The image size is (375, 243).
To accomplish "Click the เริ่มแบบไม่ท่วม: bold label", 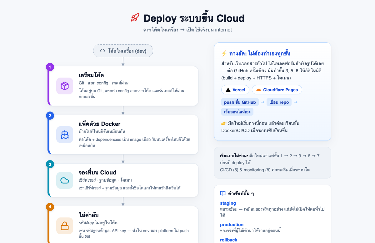I will 234,156.
